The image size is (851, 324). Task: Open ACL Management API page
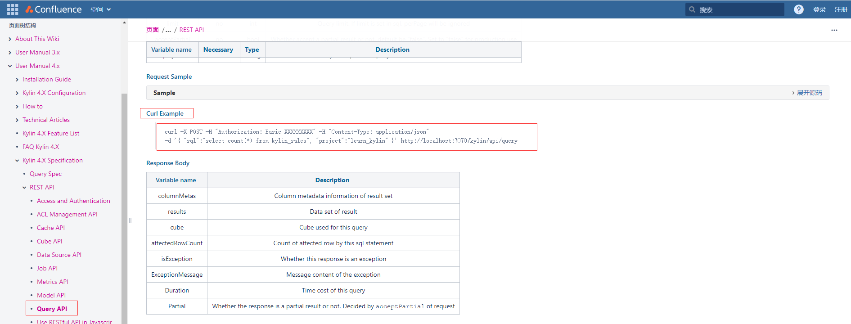(67, 215)
